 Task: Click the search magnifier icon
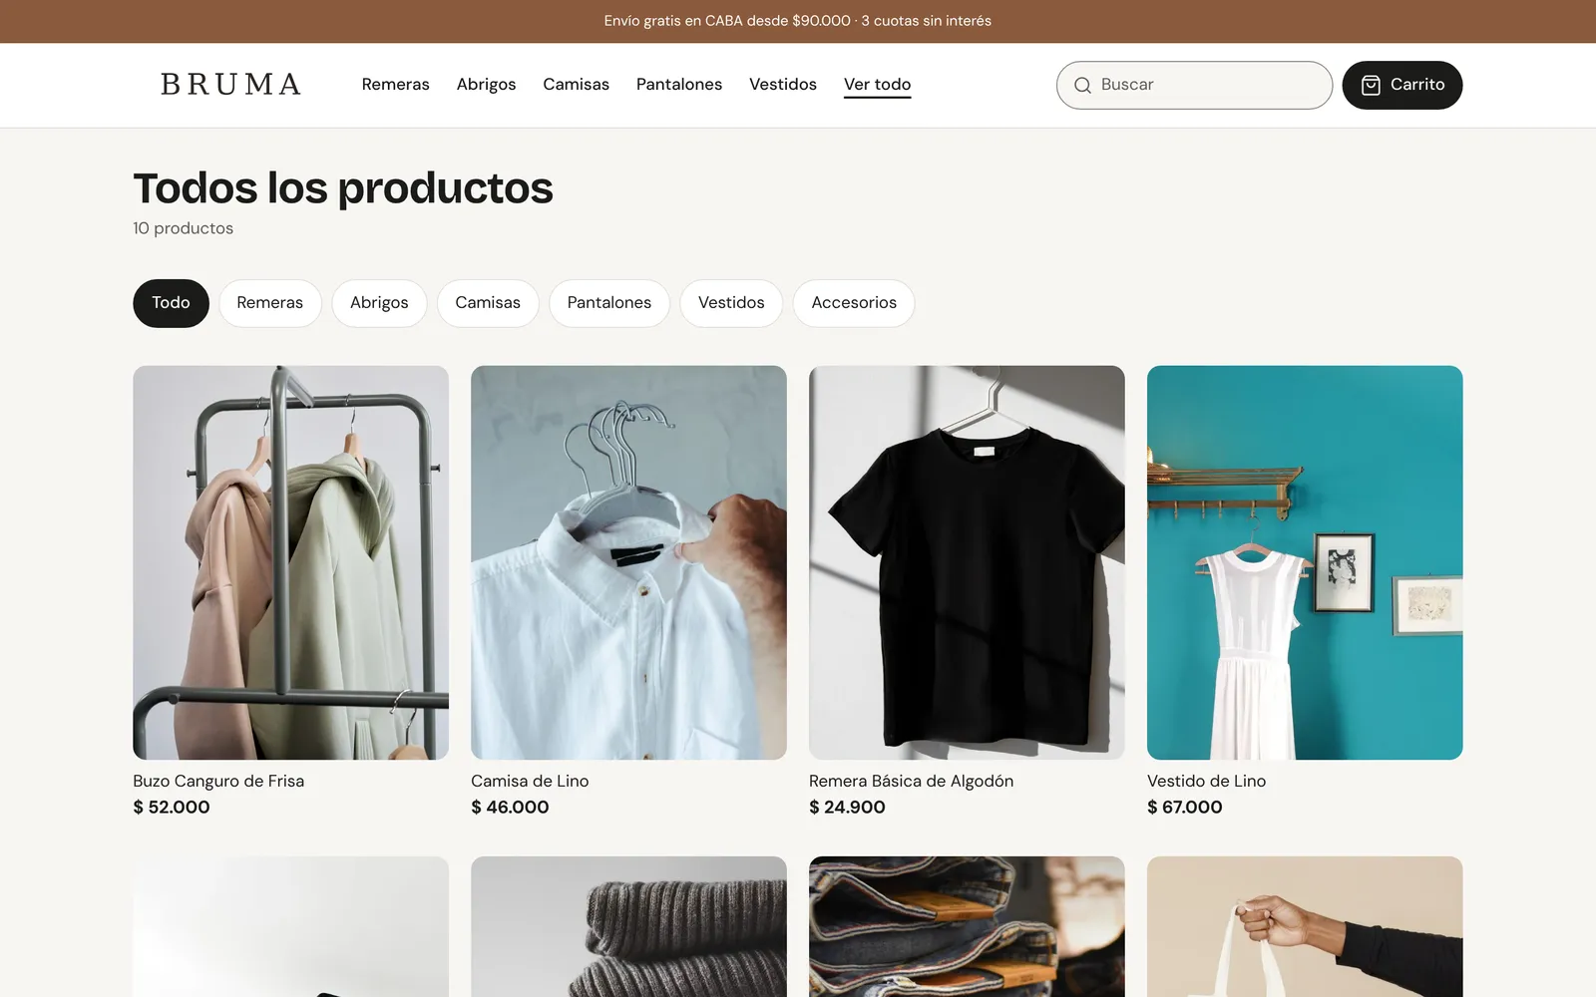1082,86
